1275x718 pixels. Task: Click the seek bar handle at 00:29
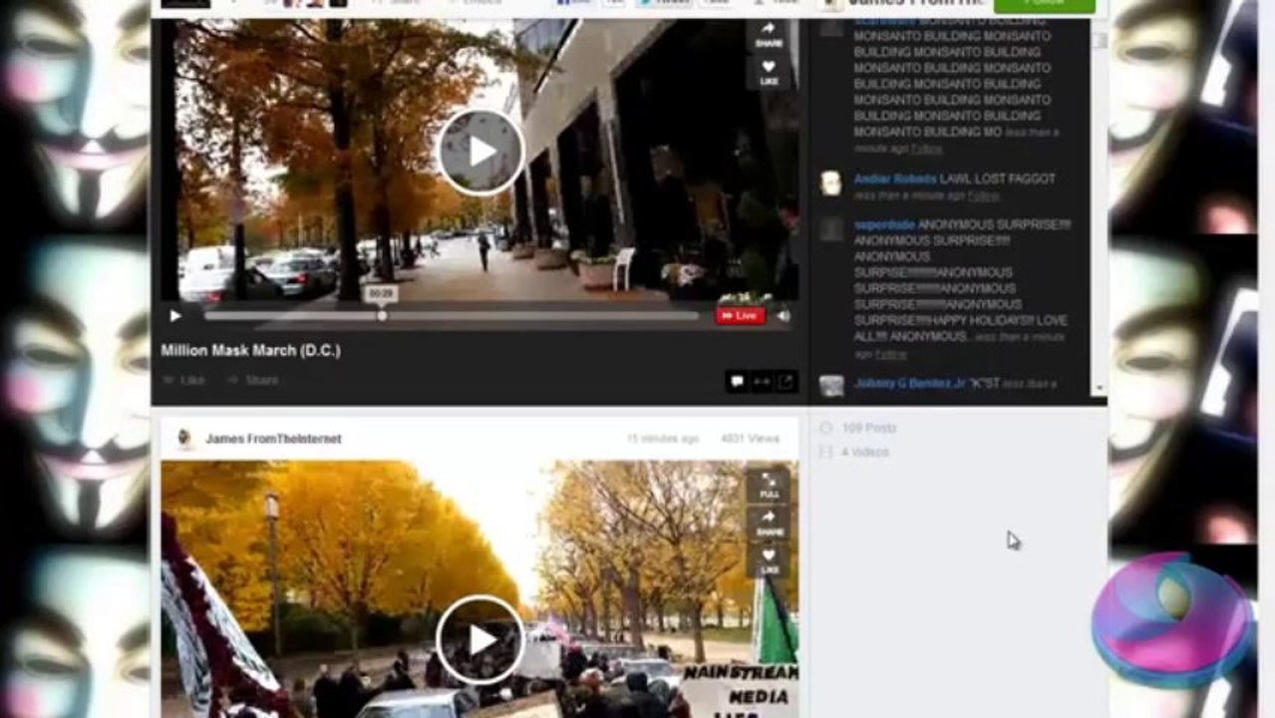(x=382, y=316)
